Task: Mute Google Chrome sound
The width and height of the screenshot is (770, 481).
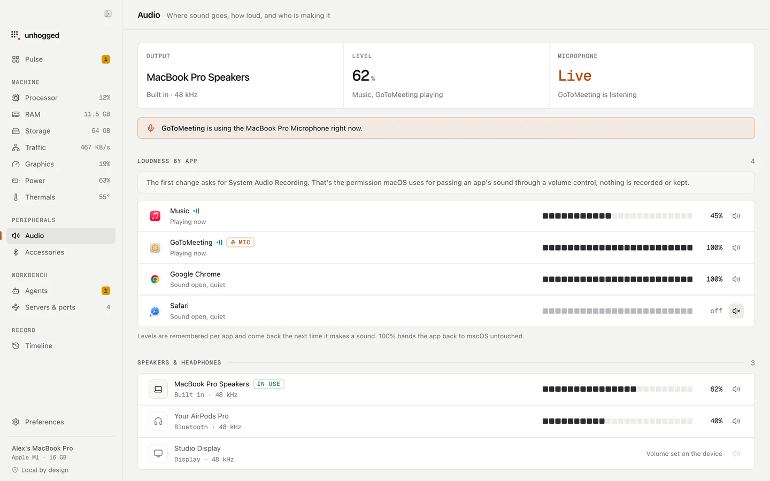Action: (736, 279)
